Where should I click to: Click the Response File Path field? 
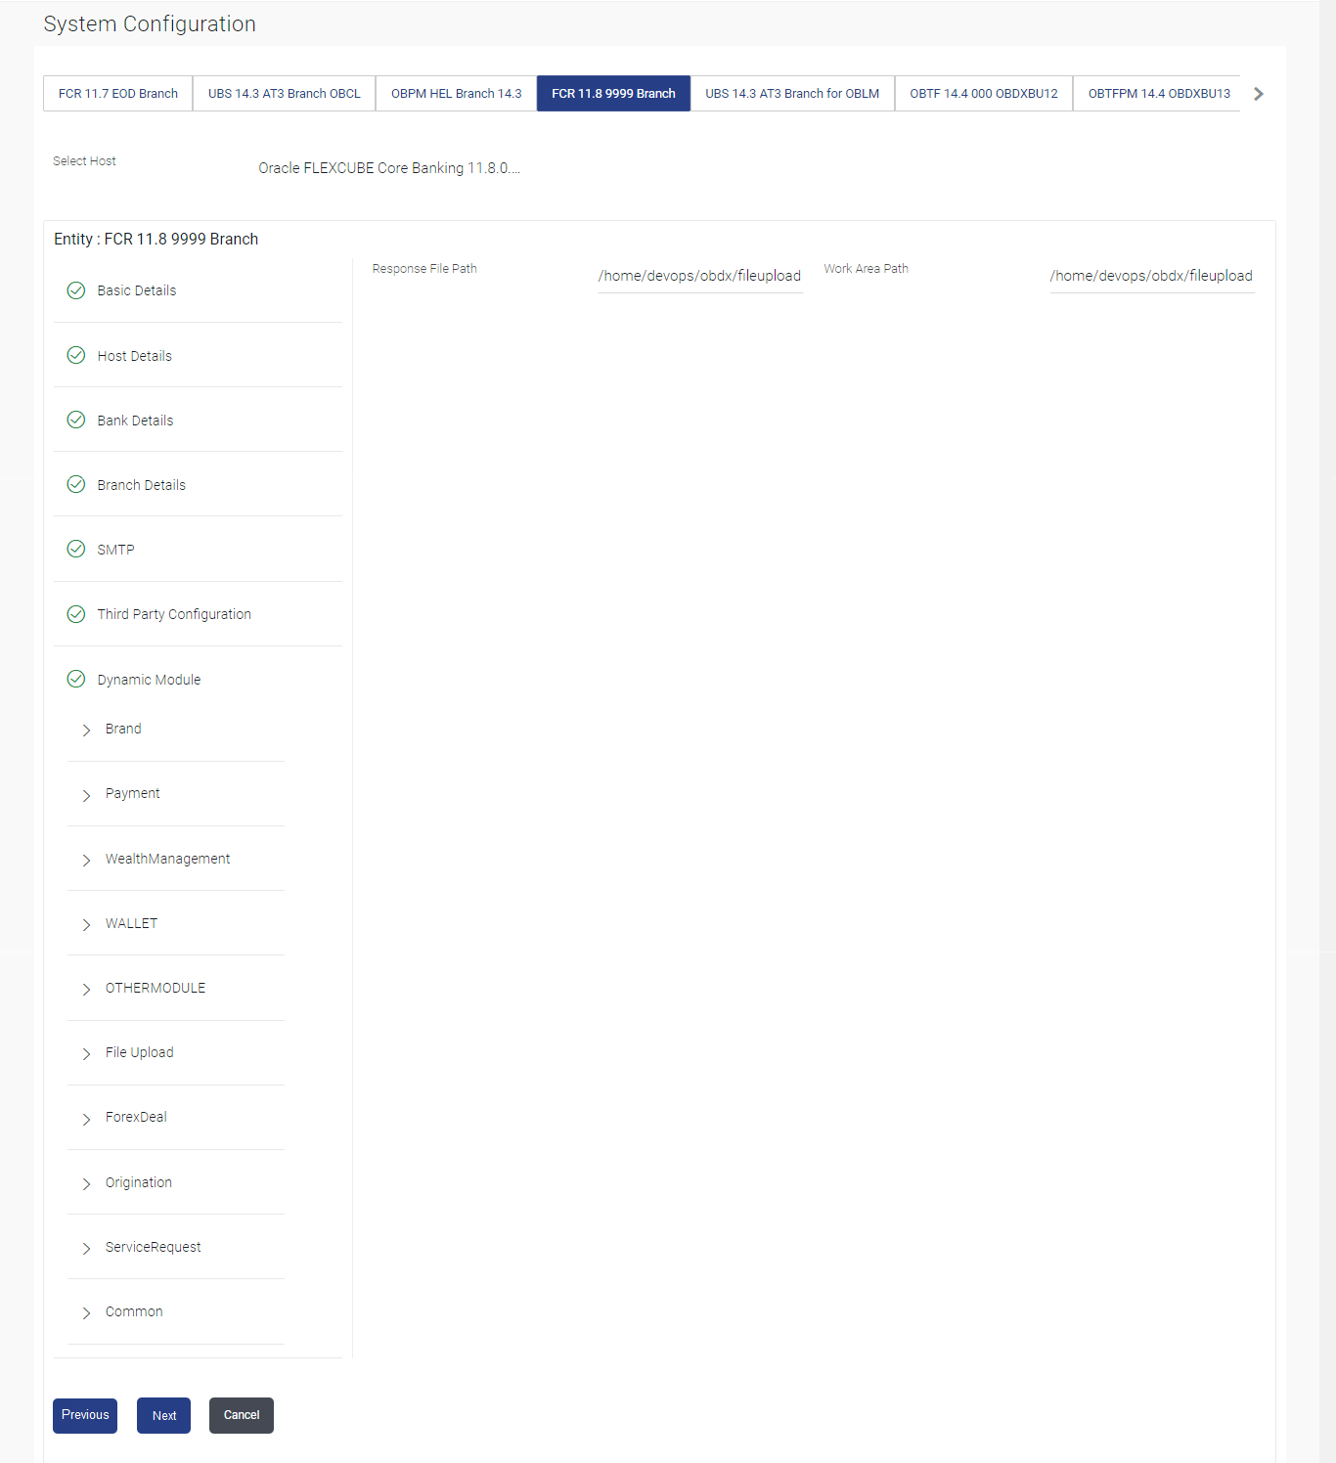coord(700,276)
